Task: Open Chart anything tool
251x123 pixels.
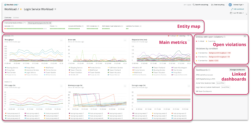Action: 218,5
